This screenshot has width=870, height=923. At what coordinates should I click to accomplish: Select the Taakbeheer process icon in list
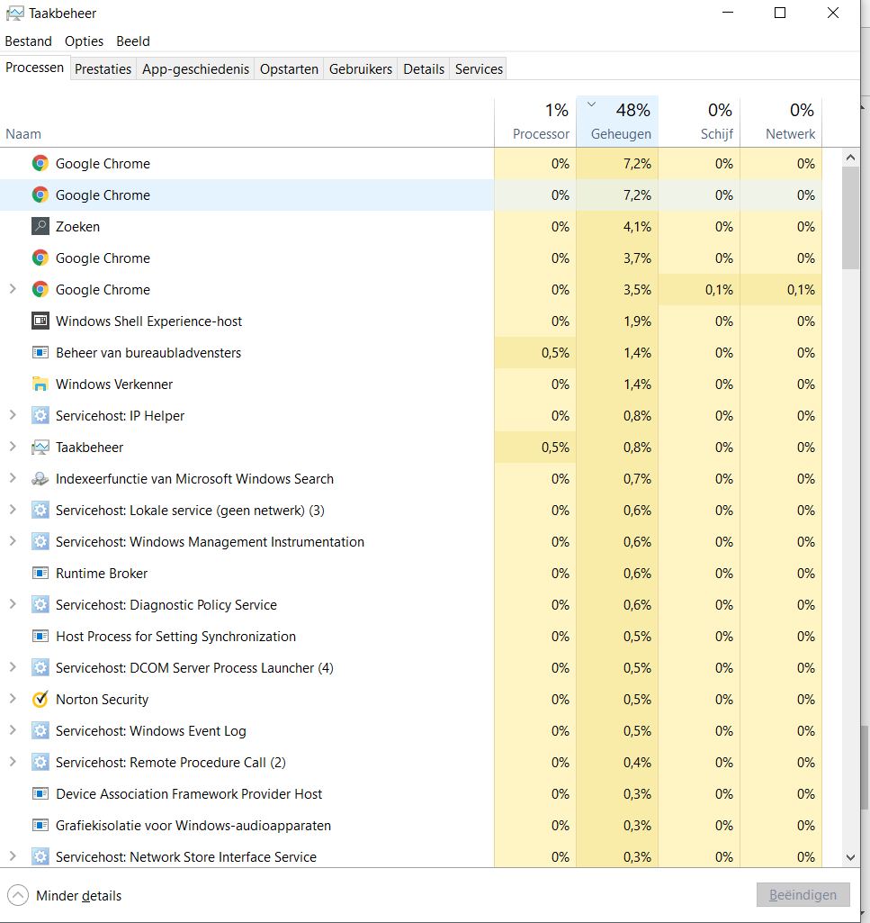click(40, 447)
